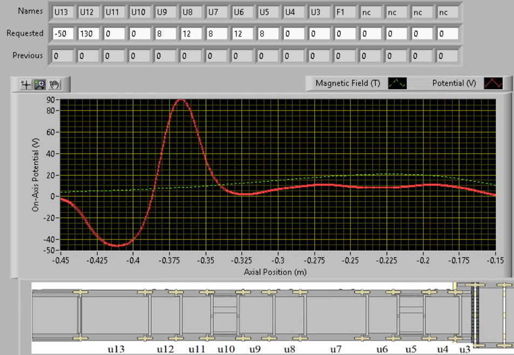Click the Potential (V) legend label
This screenshot has height=355, width=514.
[454, 83]
